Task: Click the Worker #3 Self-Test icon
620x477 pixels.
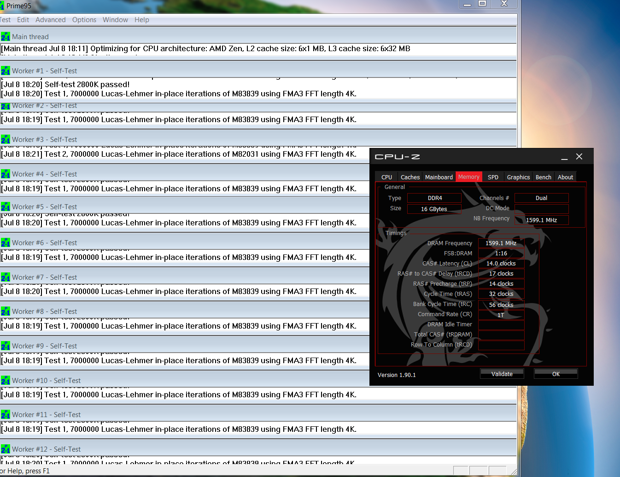Action: pos(5,140)
